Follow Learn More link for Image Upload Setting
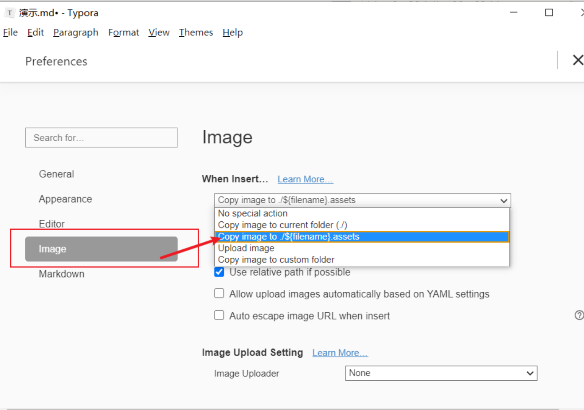 [340, 353]
